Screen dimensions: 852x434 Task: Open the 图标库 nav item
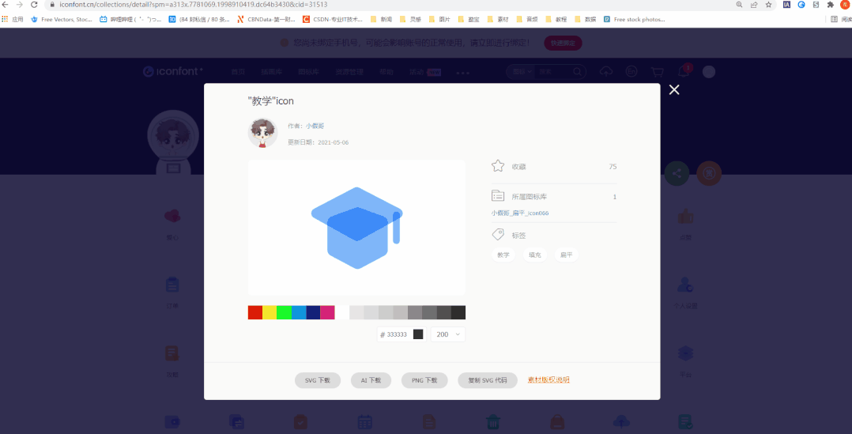308,72
